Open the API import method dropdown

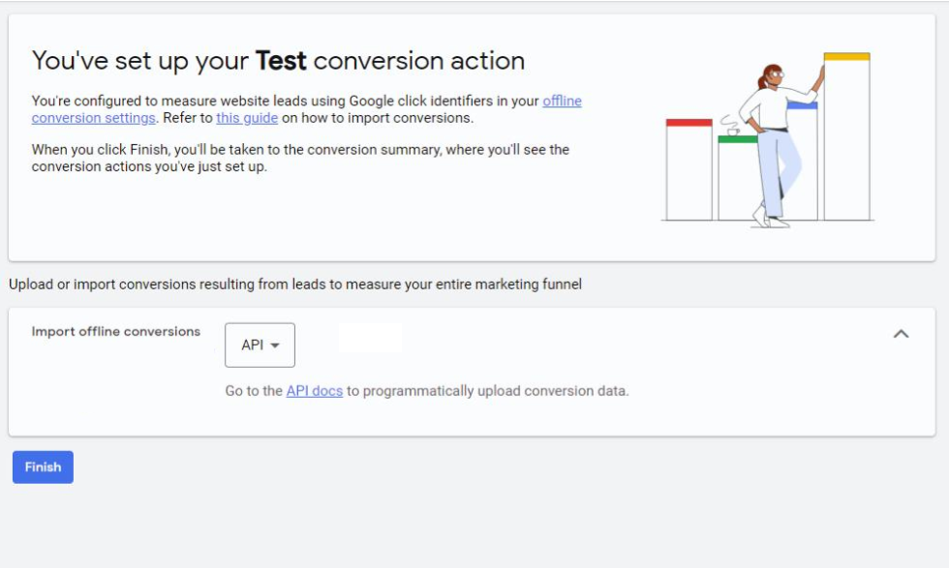[x=260, y=345]
